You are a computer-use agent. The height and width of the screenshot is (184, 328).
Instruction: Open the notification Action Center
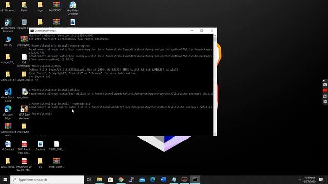pos(321,179)
